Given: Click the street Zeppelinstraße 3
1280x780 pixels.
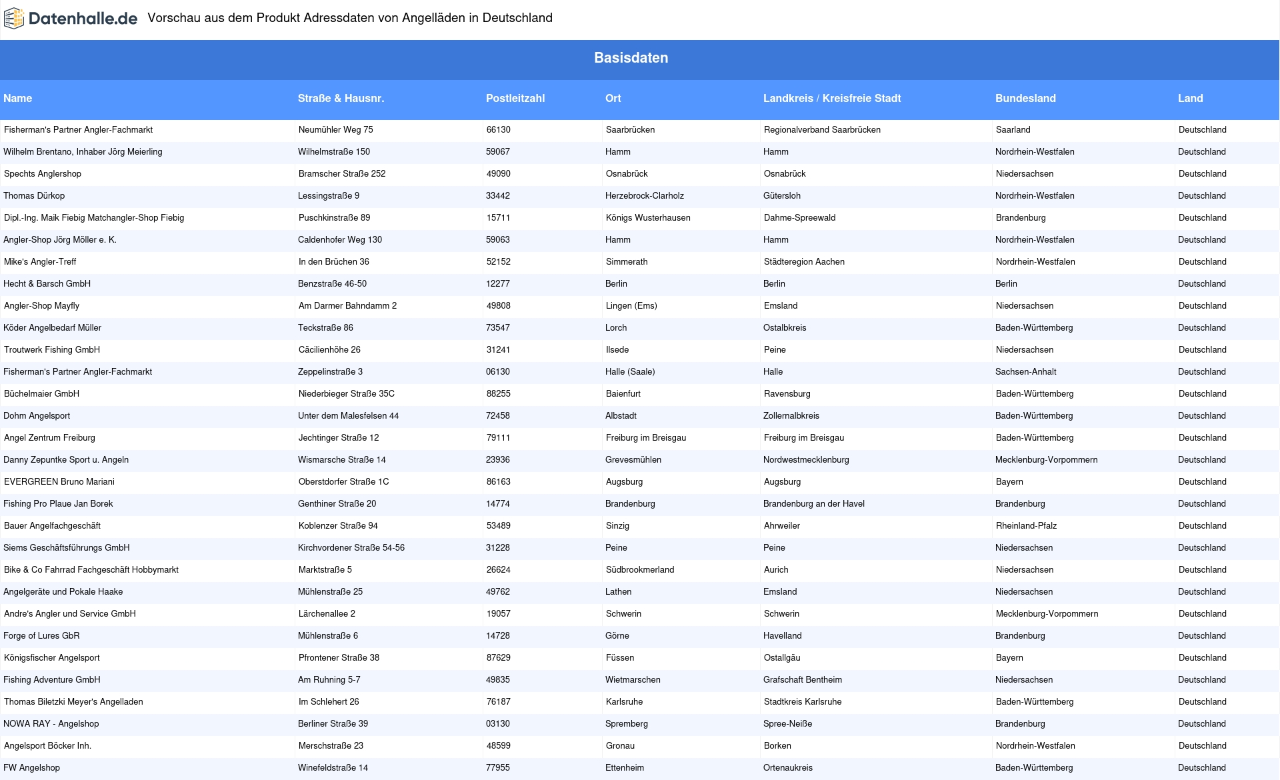Looking at the screenshot, I should click(x=331, y=372).
